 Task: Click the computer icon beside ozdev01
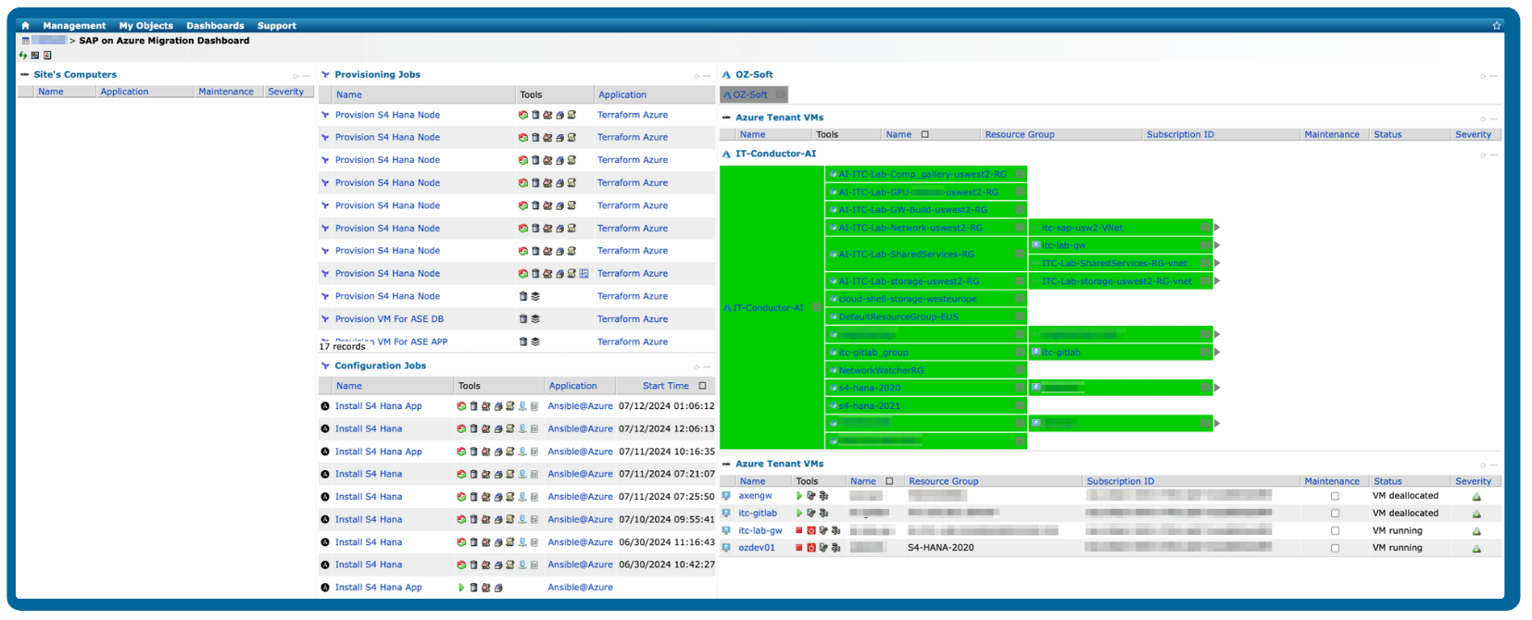[726, 548]
